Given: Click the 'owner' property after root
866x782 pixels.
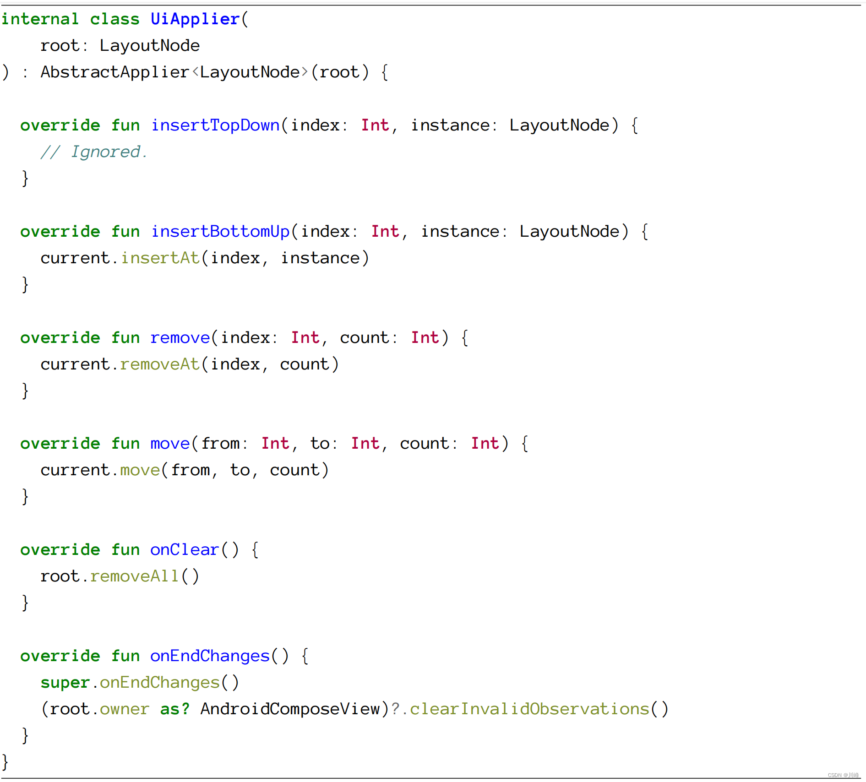Looking at the screenshot, I should (x=125, y=709).
